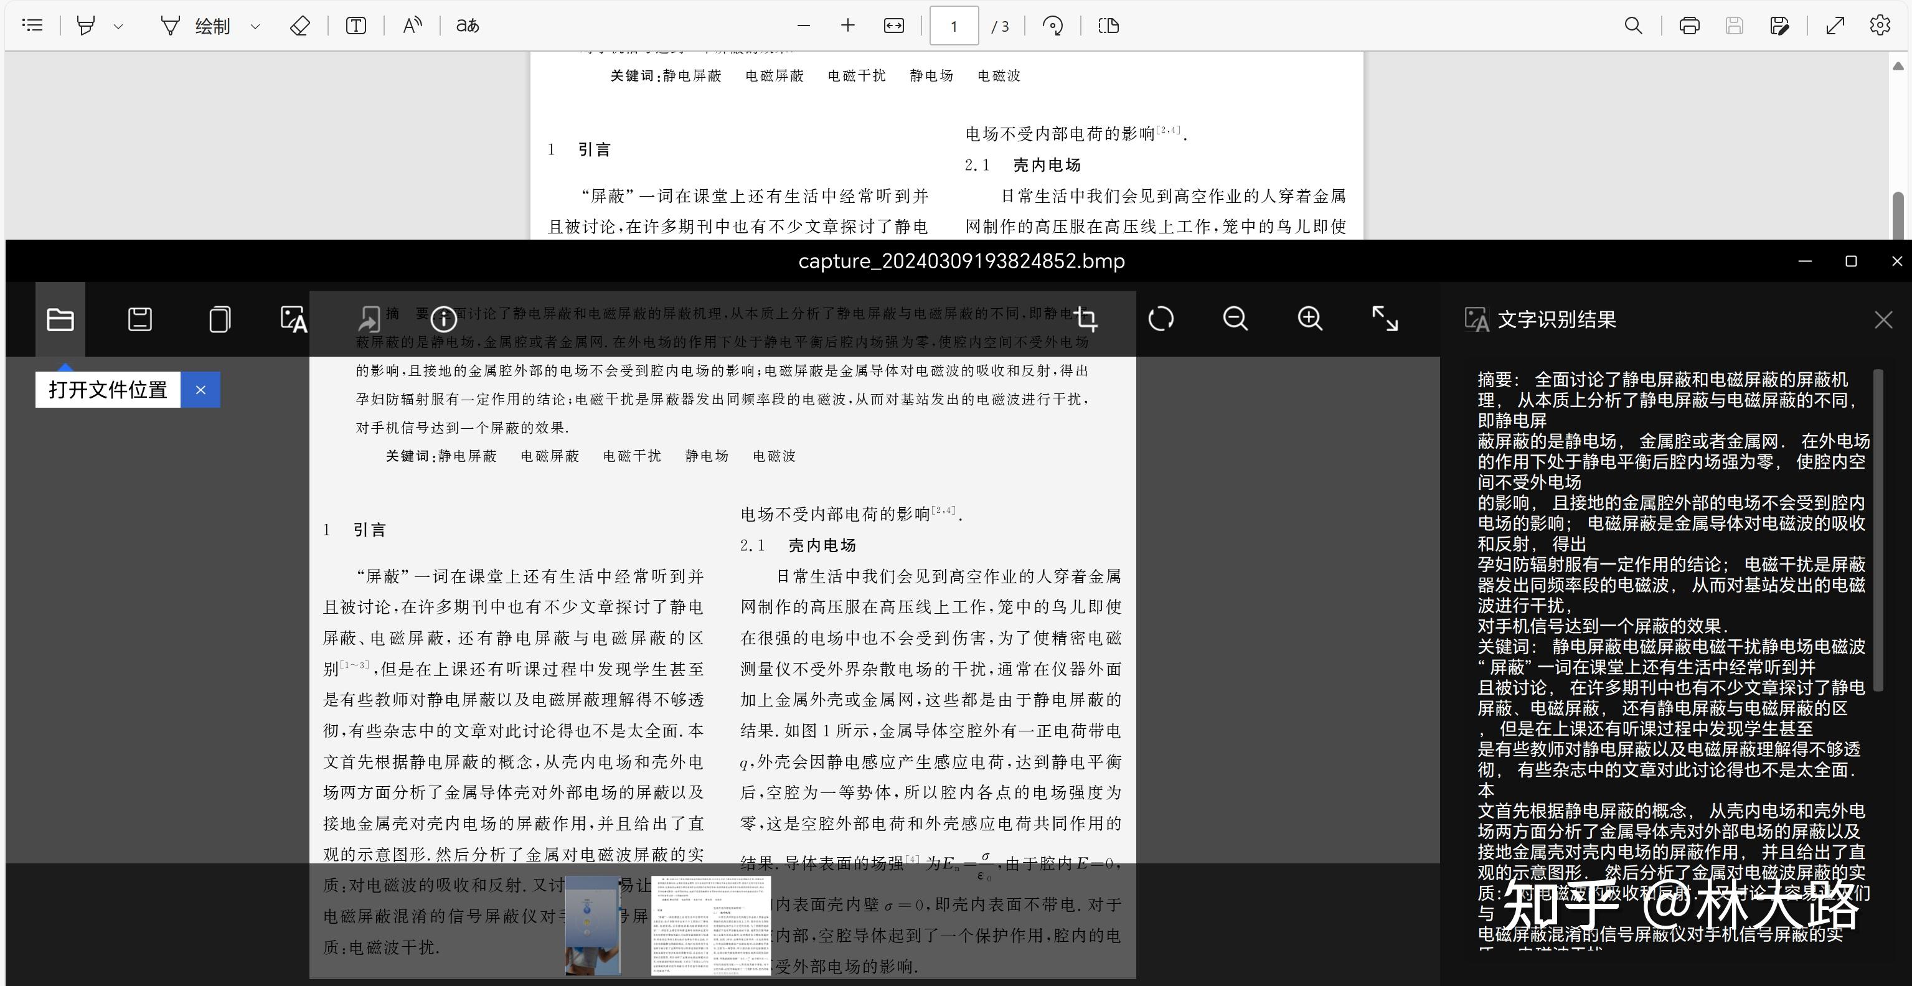
Task: Toggle fit to width icon
Action: click(x=893, y=26)
